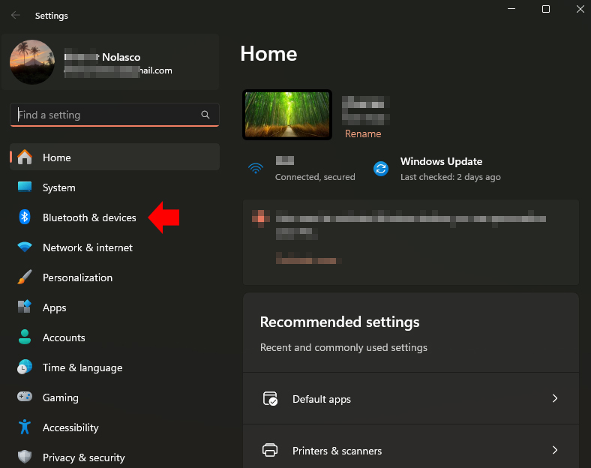Image resolution: width=591 pixels, height=468 pixels.
Task: Open Network & internet settings
Action: coord(115,247)
